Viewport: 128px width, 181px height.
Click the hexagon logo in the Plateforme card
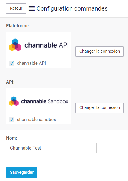[15, 45]
